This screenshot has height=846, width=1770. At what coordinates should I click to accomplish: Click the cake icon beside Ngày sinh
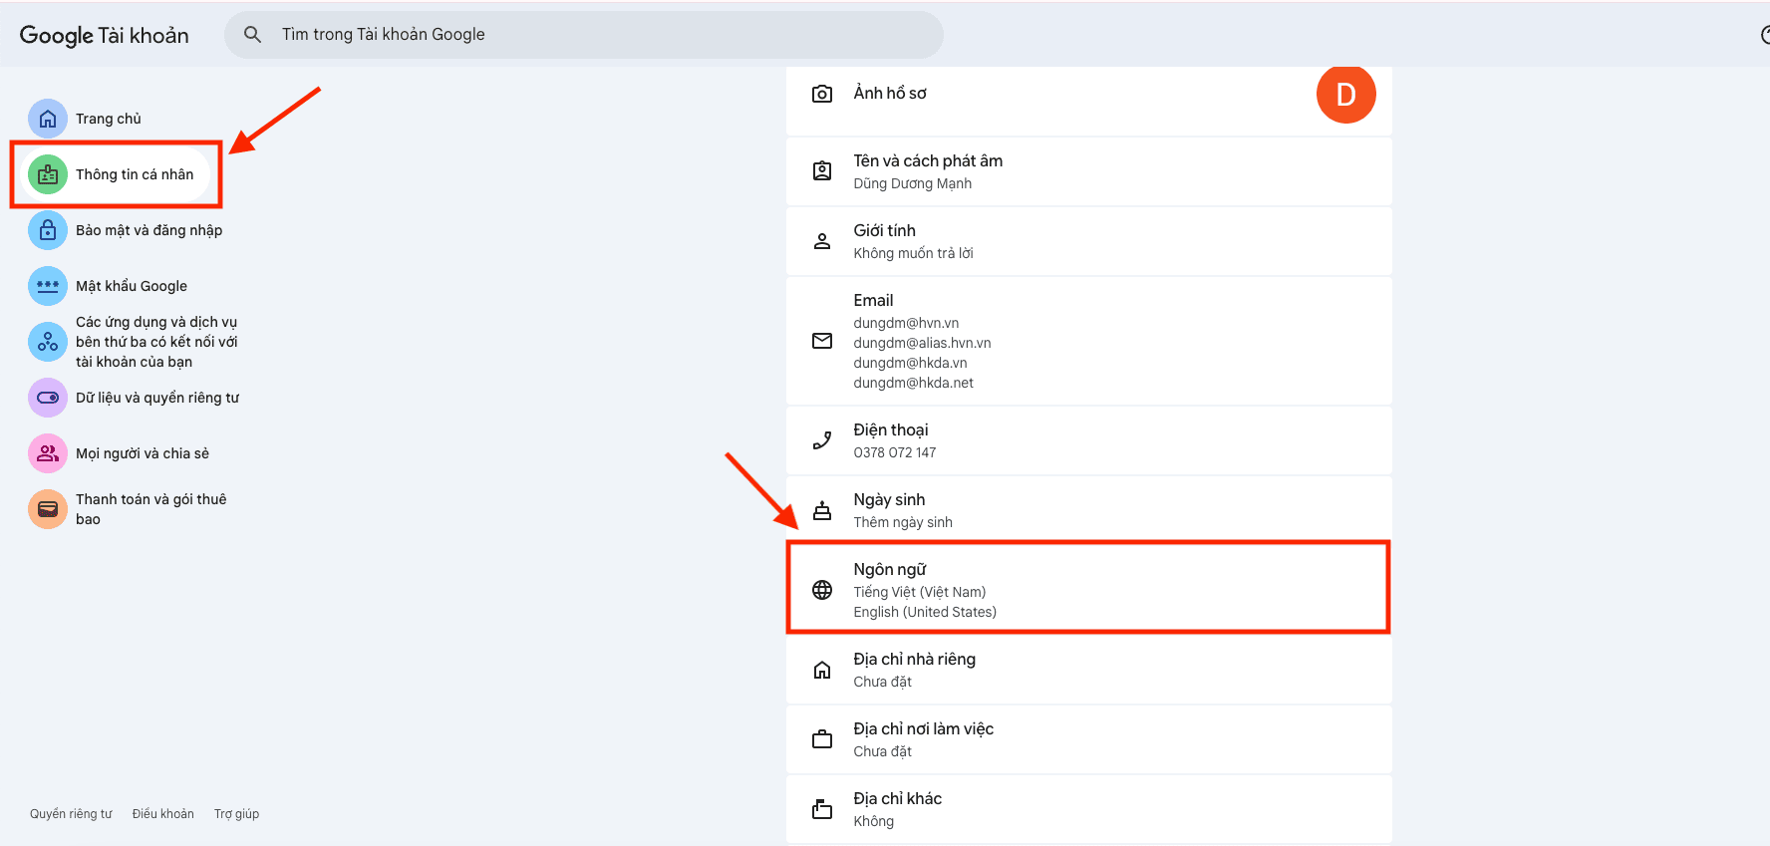point(822,510)
